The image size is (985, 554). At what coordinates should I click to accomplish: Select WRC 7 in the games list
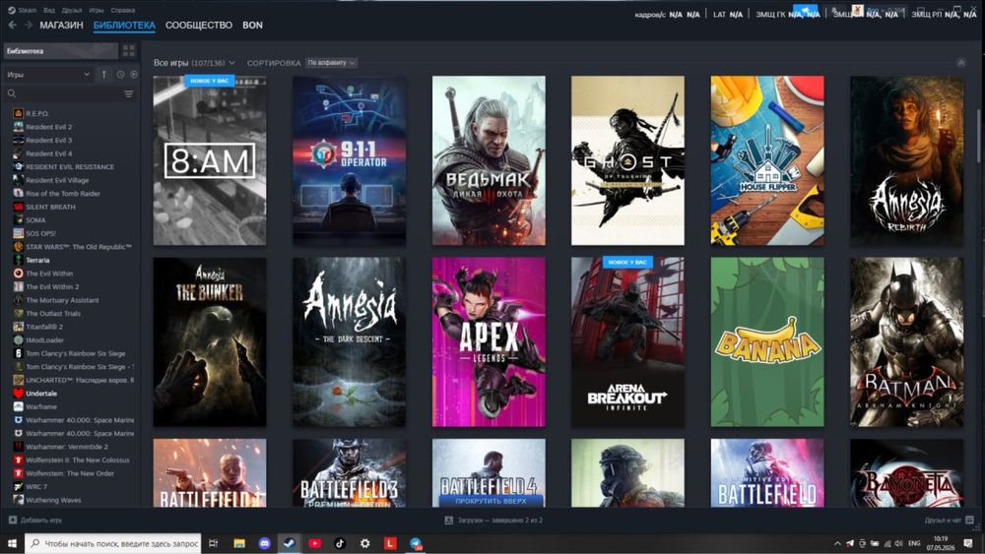pyautogui.click(x=35, y=487)
